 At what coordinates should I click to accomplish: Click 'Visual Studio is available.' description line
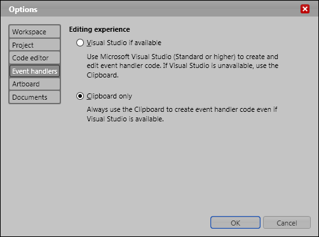point(125,119)
